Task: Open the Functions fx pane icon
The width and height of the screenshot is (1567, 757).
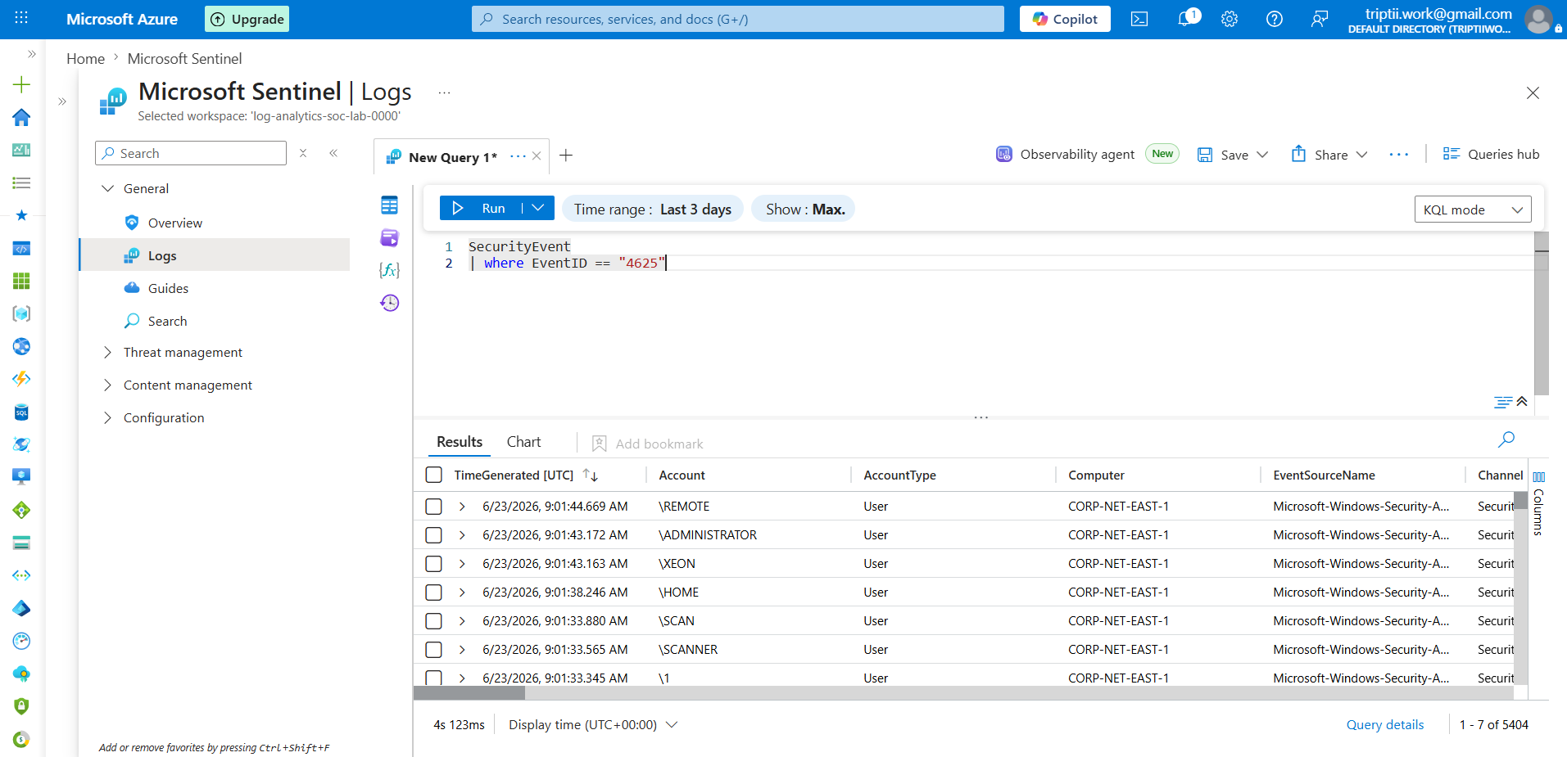Action: pos(390,270)
